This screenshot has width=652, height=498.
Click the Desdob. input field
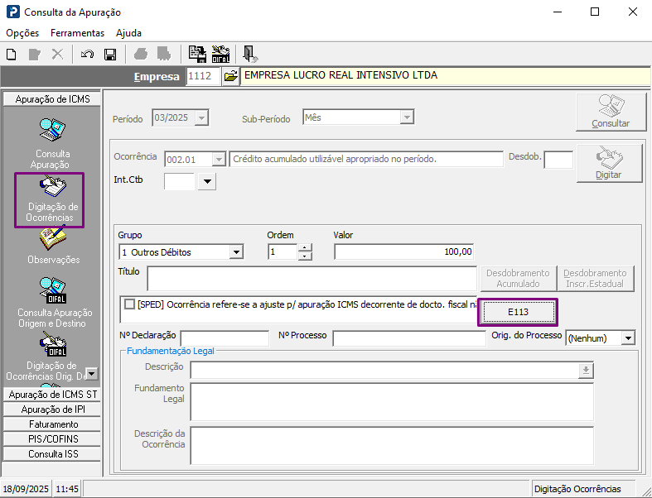click(x=558, y=160)
